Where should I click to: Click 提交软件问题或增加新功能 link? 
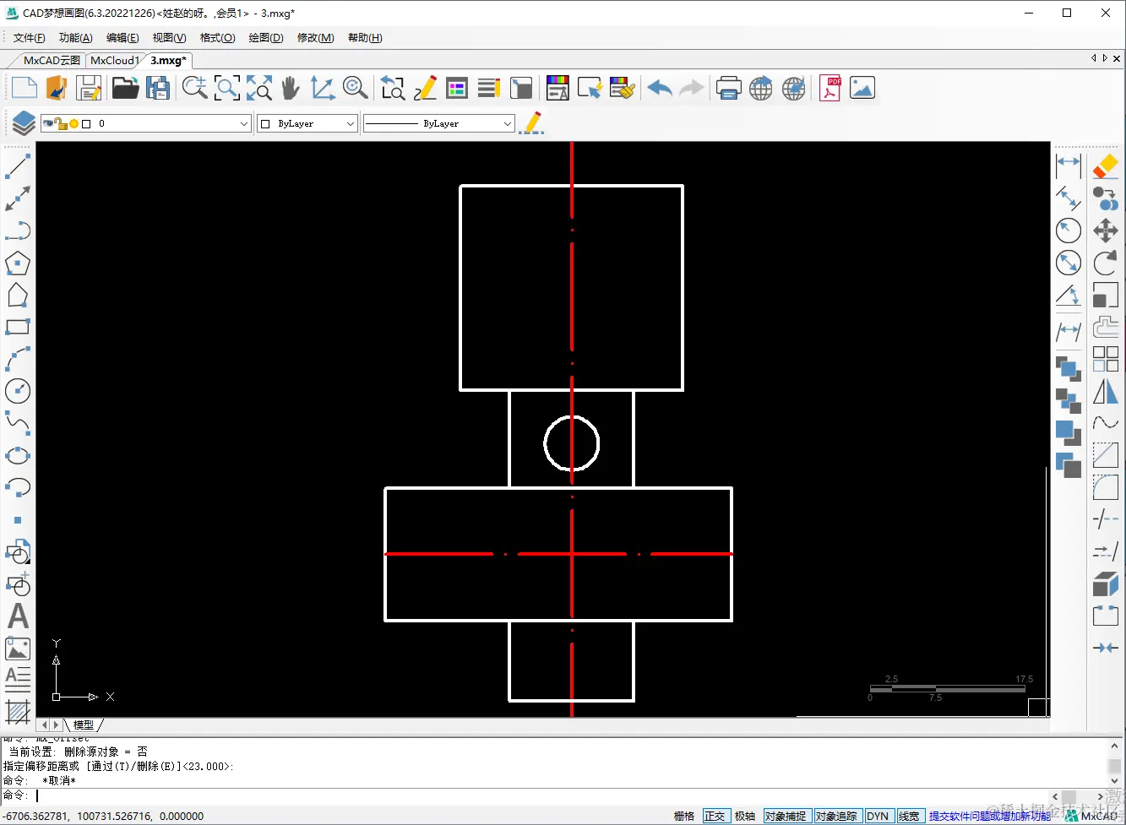pyautogui.click(x=990, y=816)
